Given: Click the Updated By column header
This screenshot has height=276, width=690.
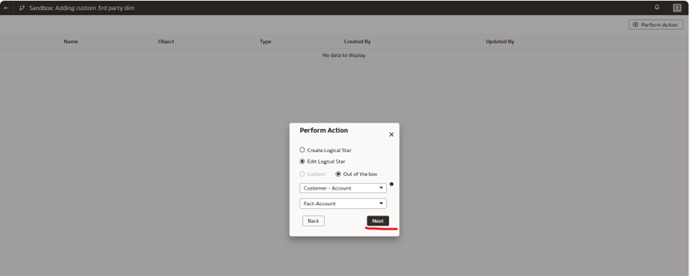Looking at the screenshot, I should [500, 42].
